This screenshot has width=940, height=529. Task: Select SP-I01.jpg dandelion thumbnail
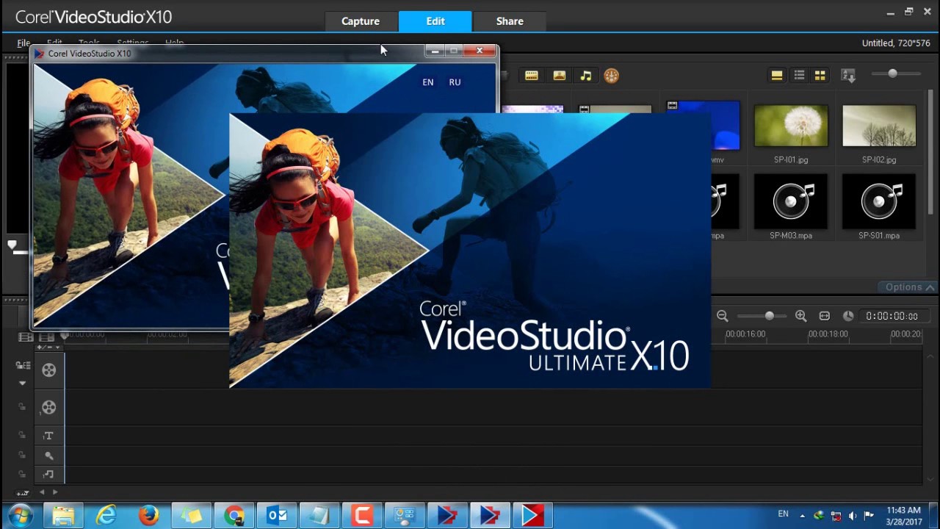pos(791,126)
